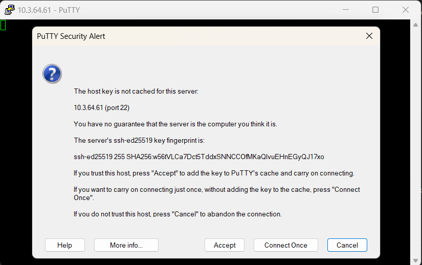This screenshot has height=265, width=422.
Task: Open Help for the security alert
Action: tap(64, 245)
